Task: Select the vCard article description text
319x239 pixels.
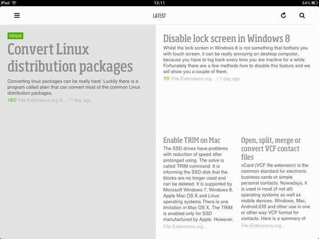Action: (276, 192)
